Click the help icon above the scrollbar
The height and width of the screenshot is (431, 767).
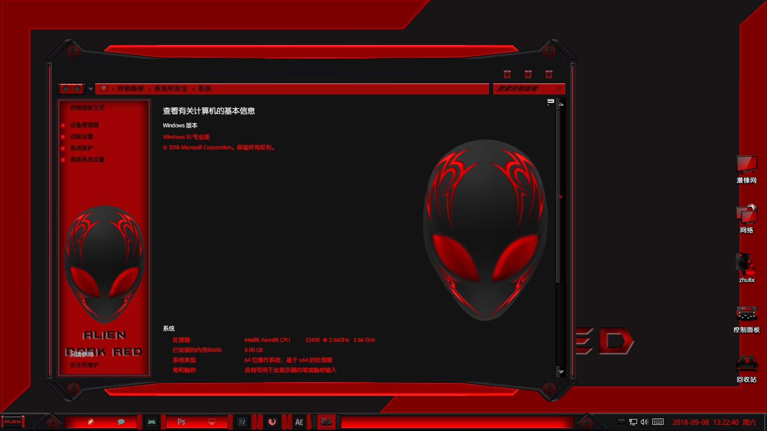[x=550, y=102]
